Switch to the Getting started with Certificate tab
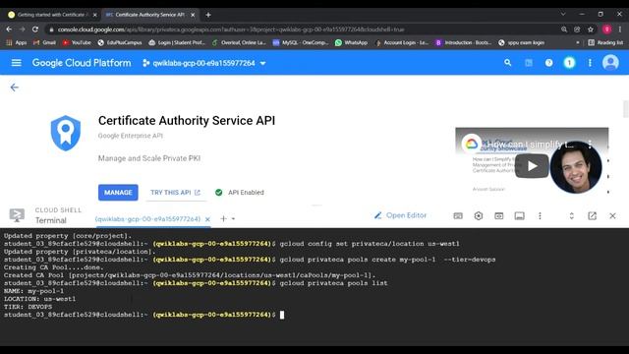The width and height of the screenshot is (629, 354). tap(51, 15)
